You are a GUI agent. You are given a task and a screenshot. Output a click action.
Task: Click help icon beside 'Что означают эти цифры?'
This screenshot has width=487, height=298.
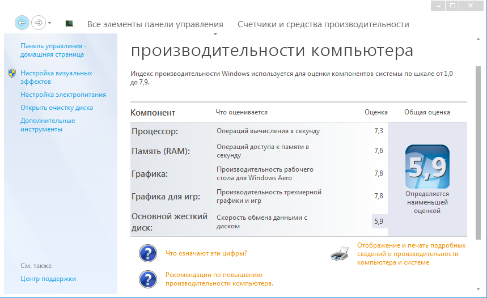coord(148,253)
